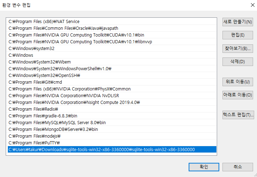Move entry up with 위로 이동(U)
The image size is (257, 177).
pos(237,82)
